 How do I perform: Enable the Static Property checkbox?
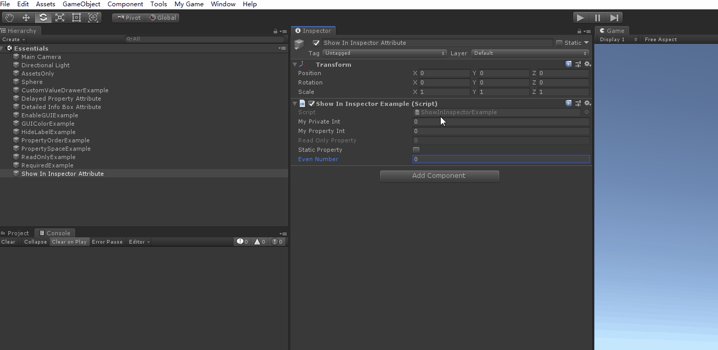tap(416, 150)
